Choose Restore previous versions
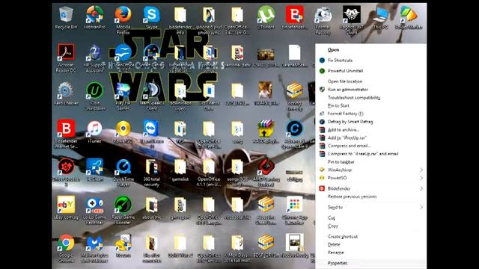This screenshot has height=269, width=479. (352, 197)
